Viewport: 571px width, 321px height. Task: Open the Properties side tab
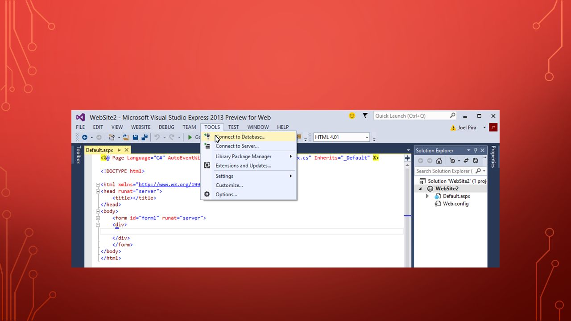click(x=493, y=156)
